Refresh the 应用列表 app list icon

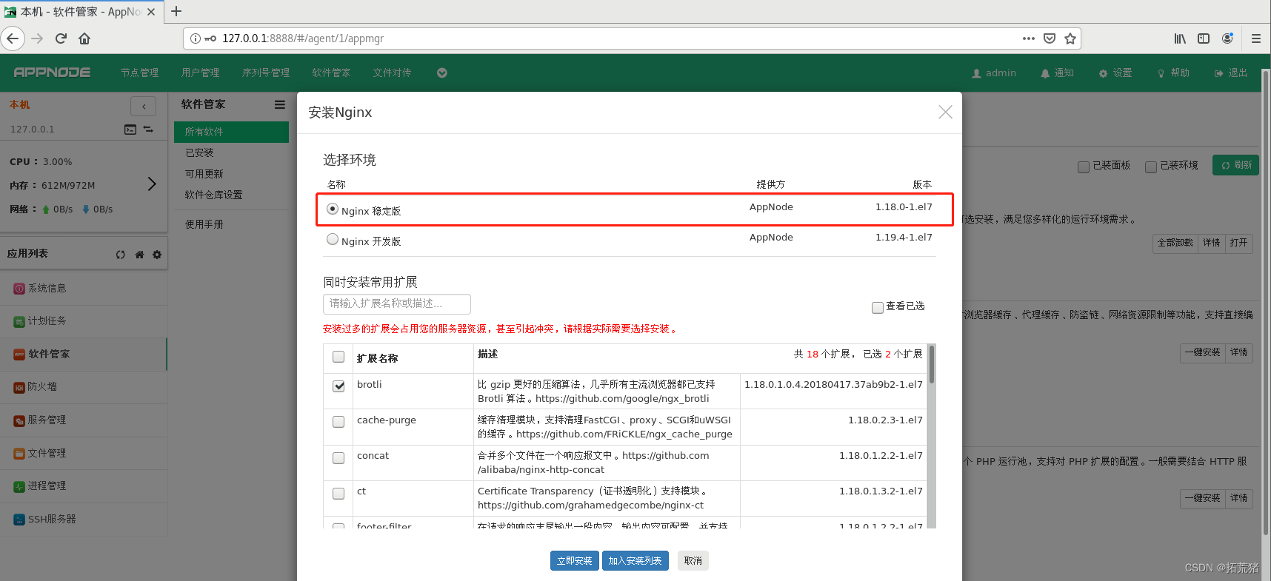[x=121, y=255]
